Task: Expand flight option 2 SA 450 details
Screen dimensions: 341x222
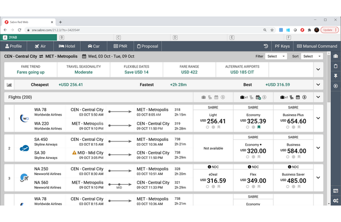Action: [x=318, y=148]
